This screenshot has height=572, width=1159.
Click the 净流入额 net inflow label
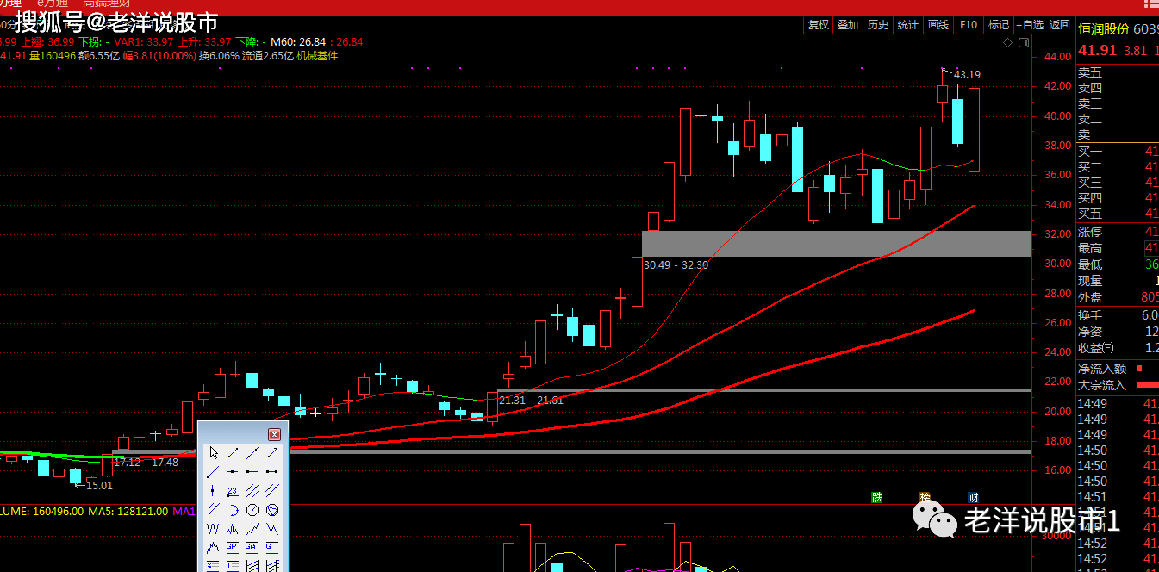point(1102,369)
